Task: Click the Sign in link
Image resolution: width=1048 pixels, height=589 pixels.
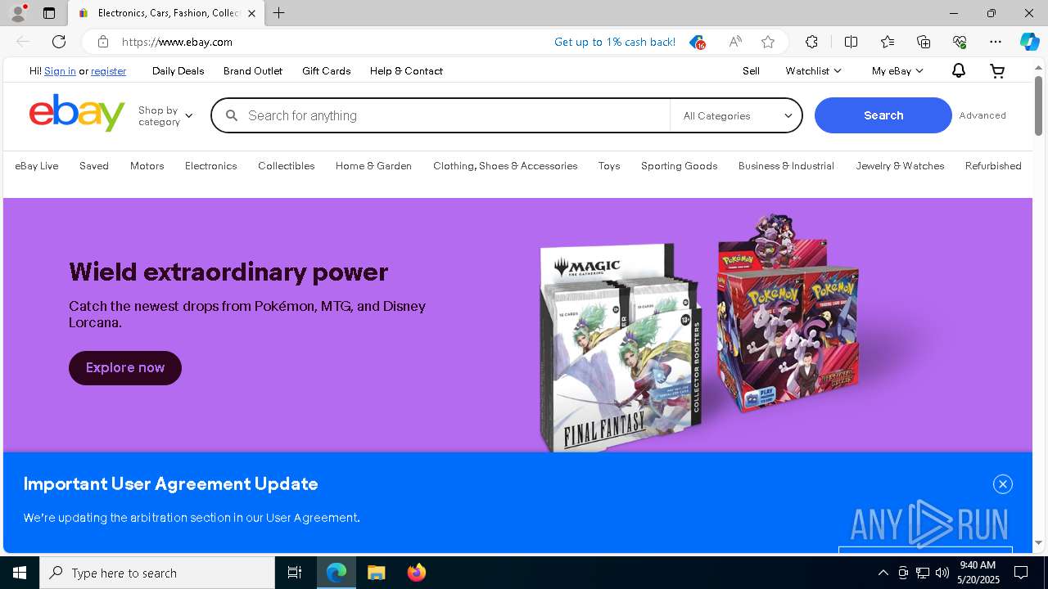Action: click(x=60, y=71)
